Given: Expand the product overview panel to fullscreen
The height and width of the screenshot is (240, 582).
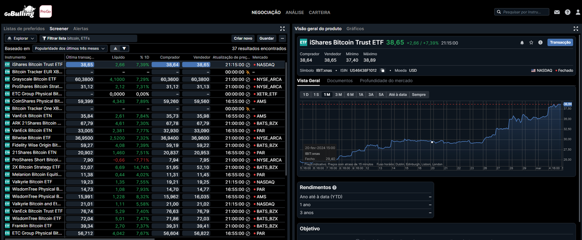Looking at the screenshot, I should (x=577, y=29).
